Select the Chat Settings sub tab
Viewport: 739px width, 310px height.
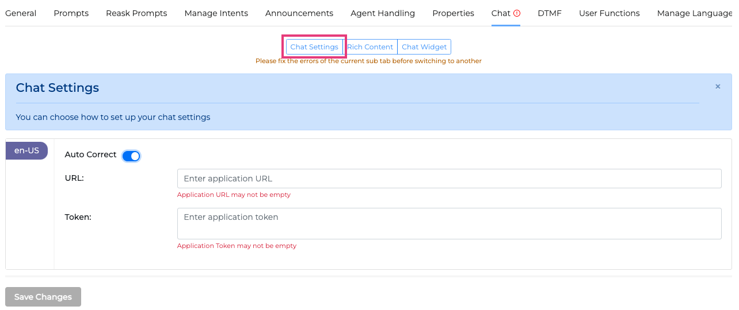click(x=314, y=47)
